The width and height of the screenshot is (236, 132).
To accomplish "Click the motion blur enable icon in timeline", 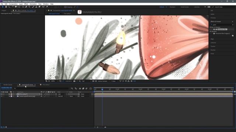I will tap(86, 89).
